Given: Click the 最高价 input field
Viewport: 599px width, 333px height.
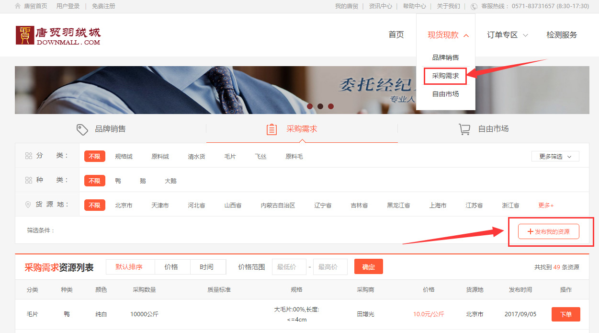Looking at the screenshot, I should pos(330,267).
